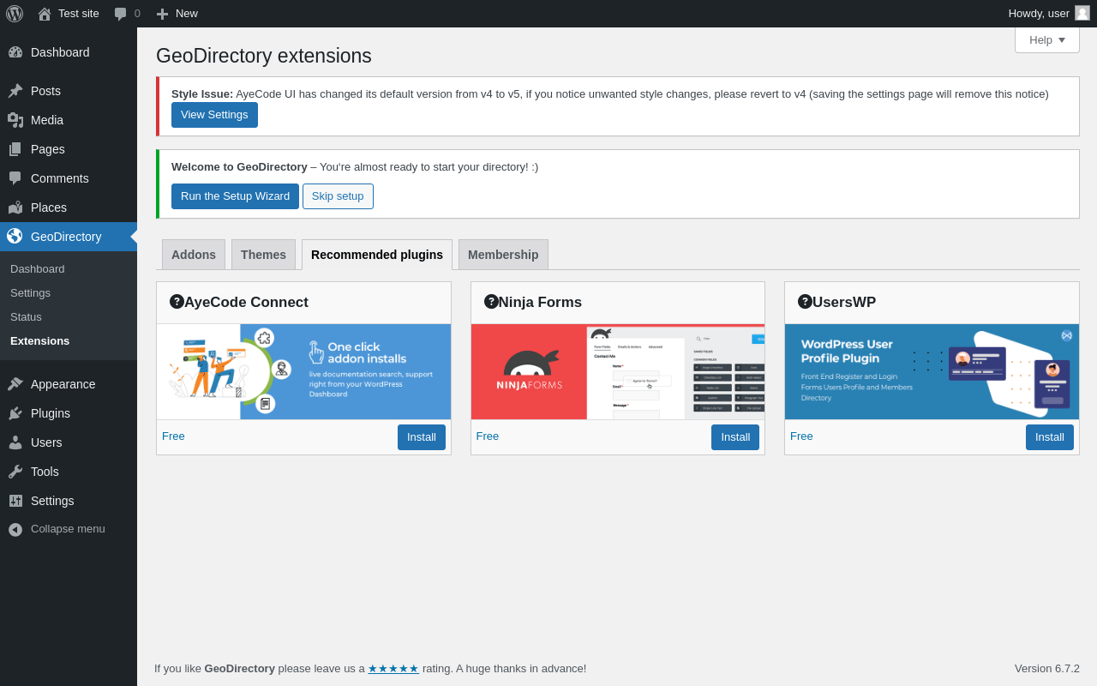
Task: Switch to the Themes tab
Action: pos(263,255)
